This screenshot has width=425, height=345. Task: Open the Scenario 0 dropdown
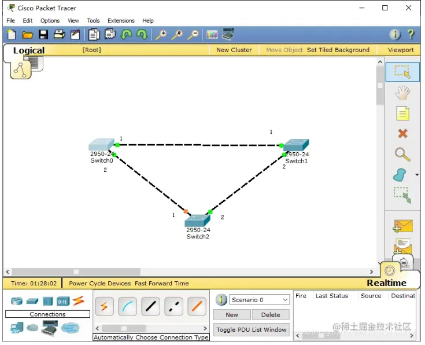tap(260, 300)
